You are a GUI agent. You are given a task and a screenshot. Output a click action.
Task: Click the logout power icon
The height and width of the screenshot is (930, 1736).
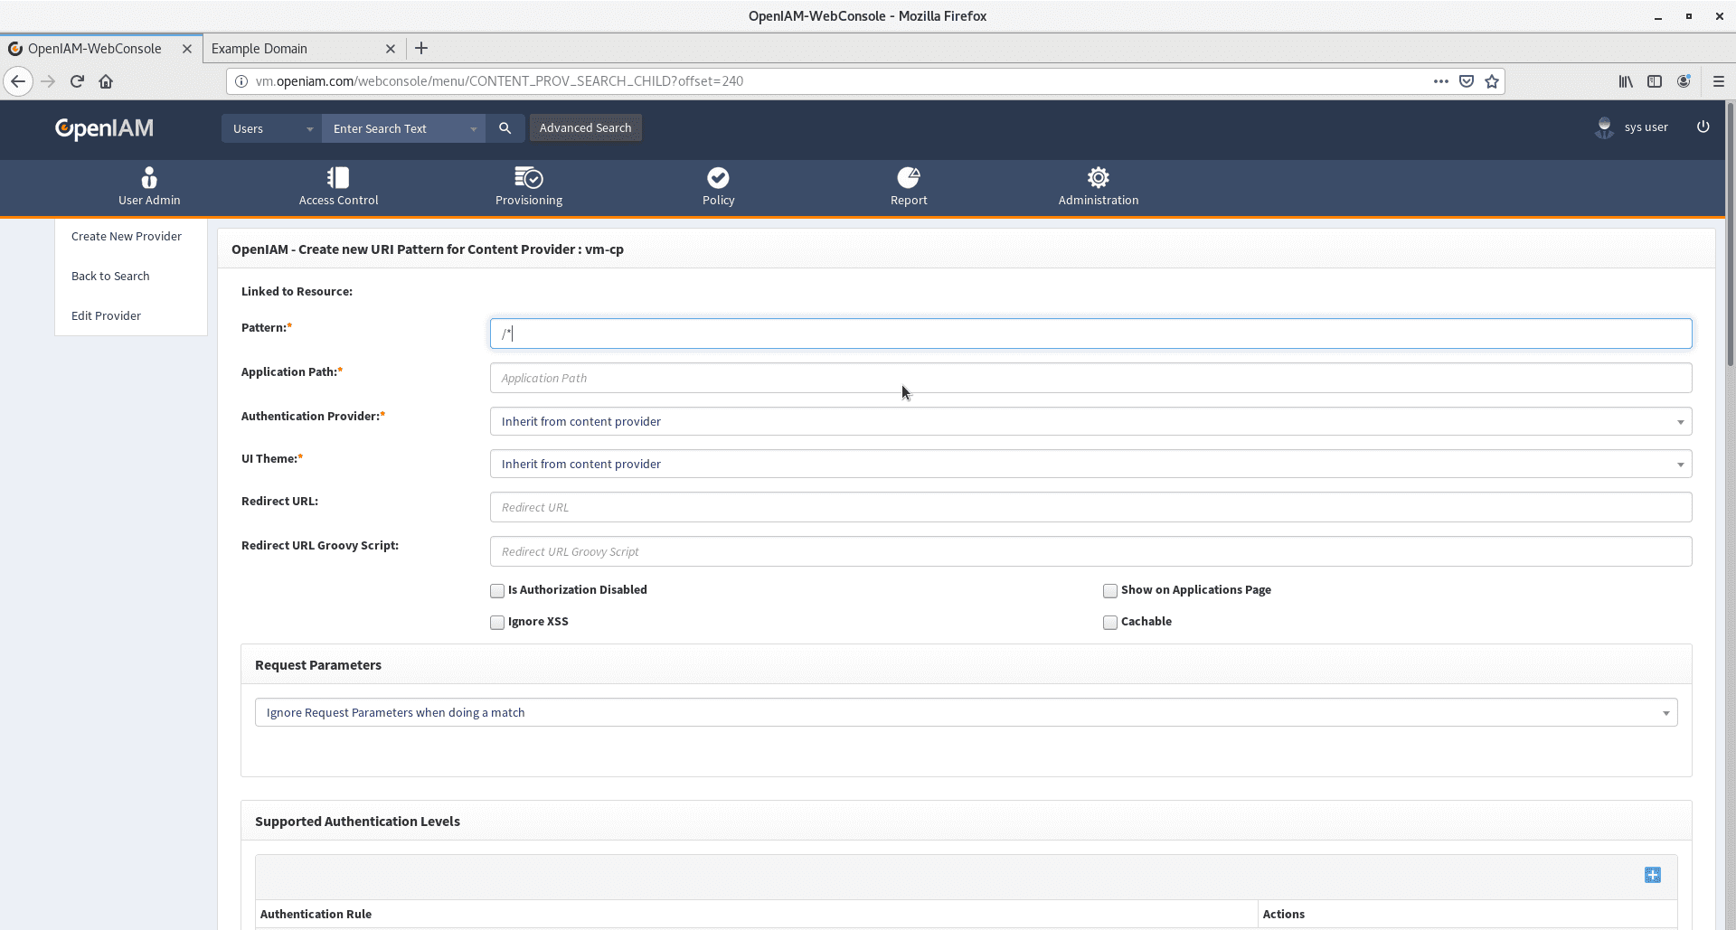pyautogui.click(x=1703, y=127)
